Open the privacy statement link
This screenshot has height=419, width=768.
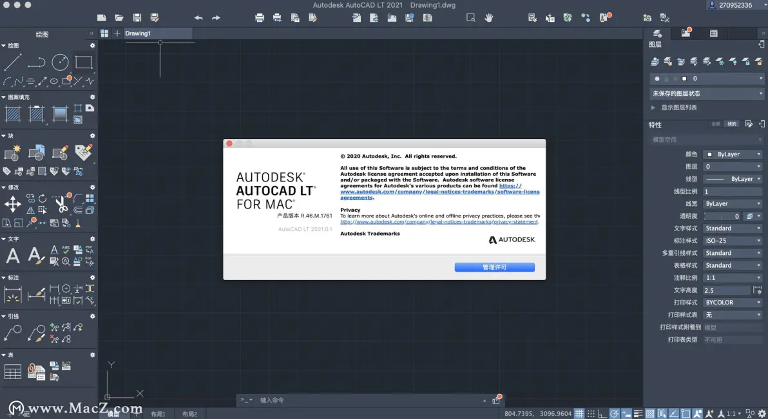[x=439, y=222]
